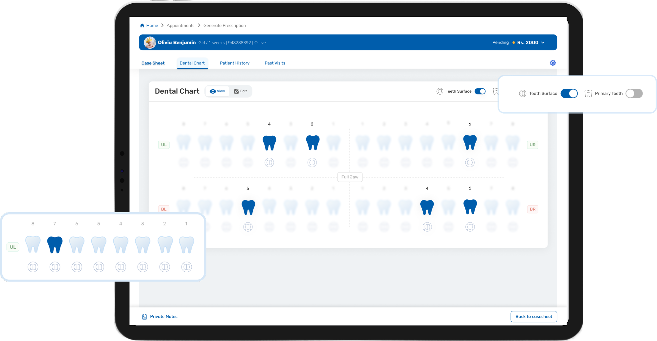Open the Past Visits tab
Viewport: 657px width, 341px height.
pyautogui.click(x=274, y=63)
